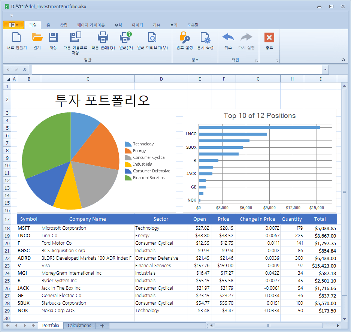Viewport: 351px width, 332px height.
Task: Select column C header
Action: point(88,79)
